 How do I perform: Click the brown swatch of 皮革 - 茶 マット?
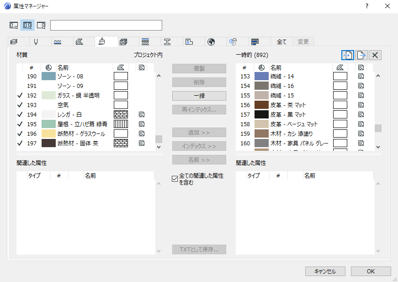pos(261,105)
